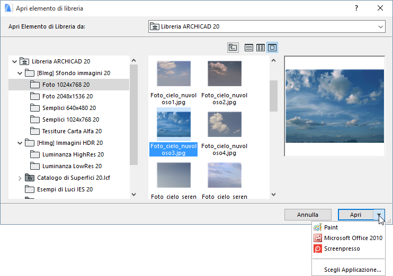The height and width of the screenshot is (276, 393).
Task: Click the thumbnail list scrollbar thumb
Action: (x=274, y=96)
